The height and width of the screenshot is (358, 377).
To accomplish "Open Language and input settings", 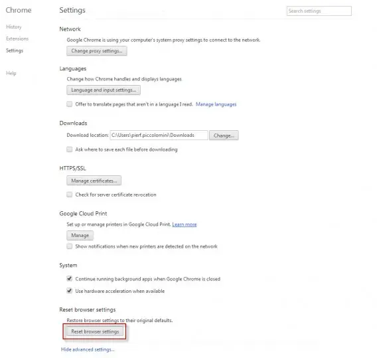I will pos(104,90).
